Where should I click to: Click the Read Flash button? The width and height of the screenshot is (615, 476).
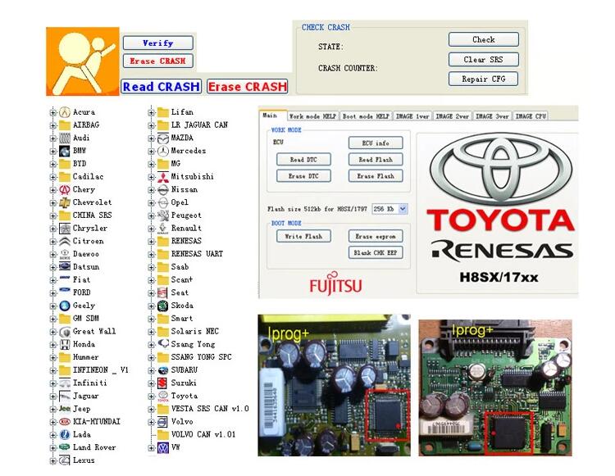(376, 160)
